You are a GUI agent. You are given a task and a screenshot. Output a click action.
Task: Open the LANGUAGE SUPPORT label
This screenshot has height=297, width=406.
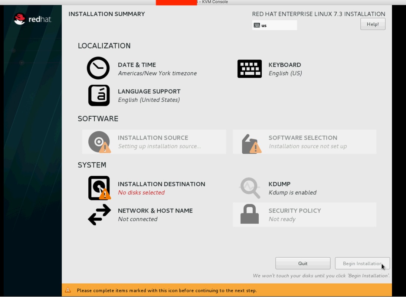149,91
